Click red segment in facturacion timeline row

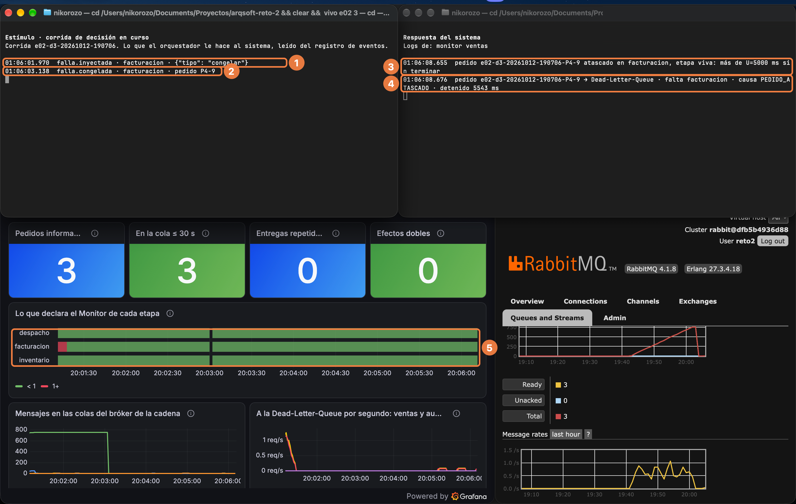tap(62, 347)
